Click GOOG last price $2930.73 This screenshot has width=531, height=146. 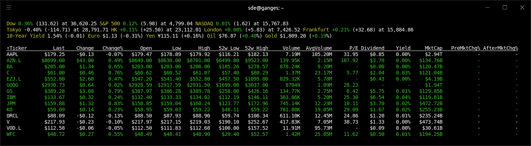[53, 85]
